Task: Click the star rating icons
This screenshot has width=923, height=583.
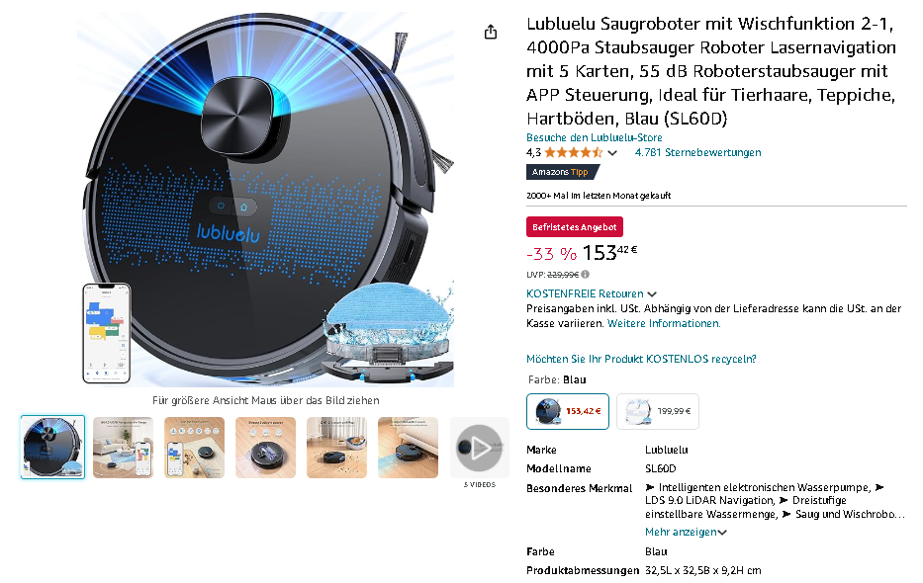Action: pyautogui.click(x=574, y=153)
